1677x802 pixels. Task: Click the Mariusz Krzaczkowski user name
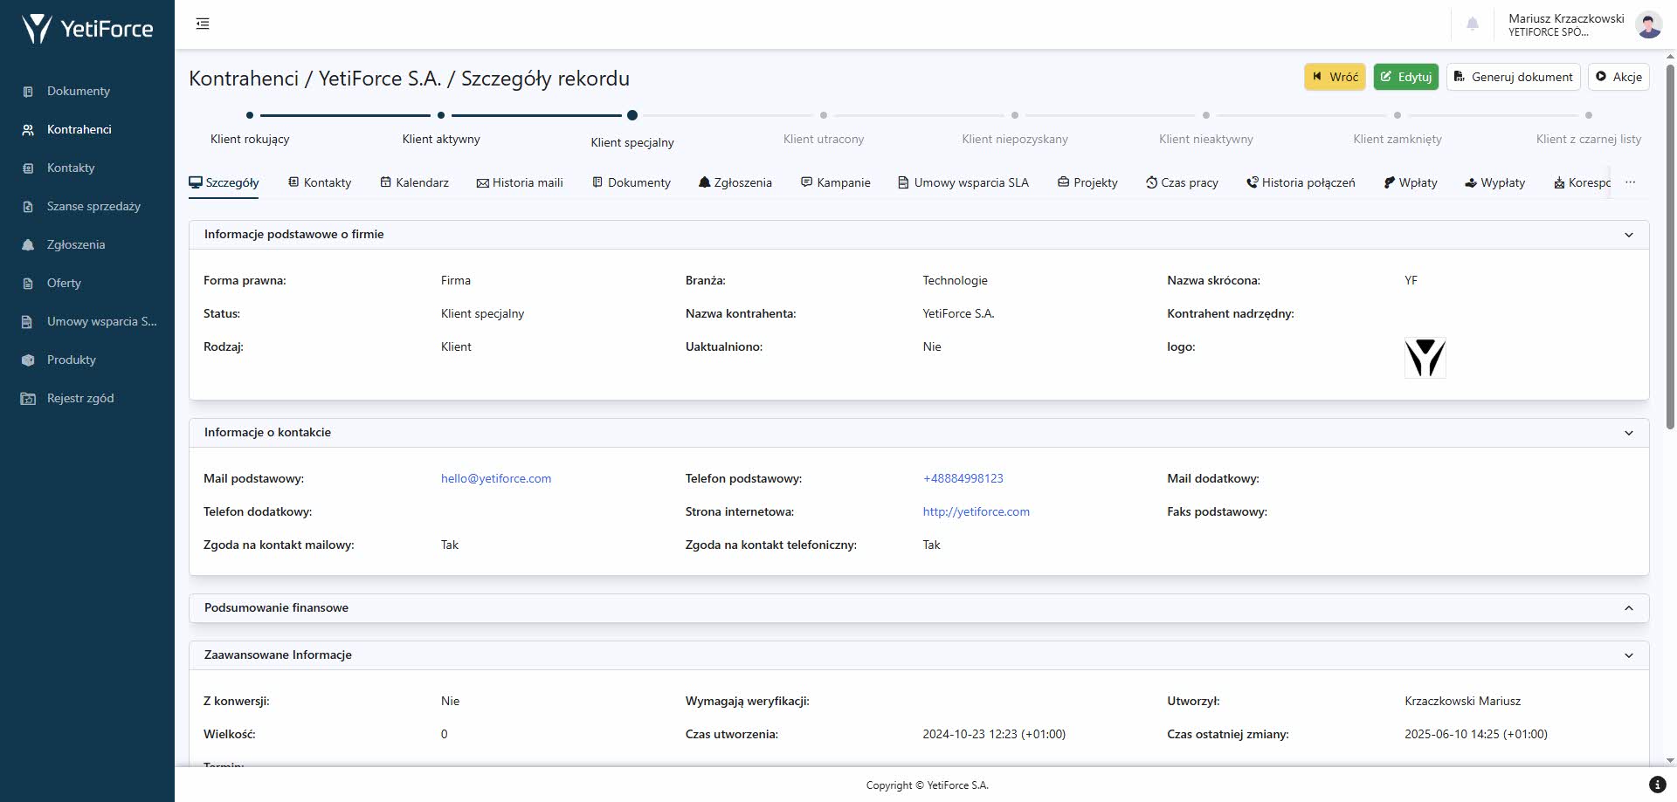point(1566,18)
